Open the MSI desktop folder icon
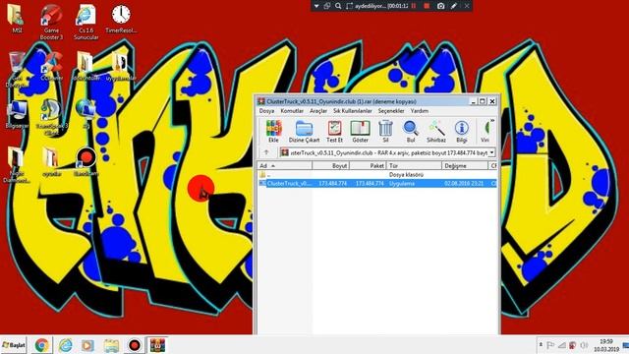629x354 pixels. click(x=17, y=18)
